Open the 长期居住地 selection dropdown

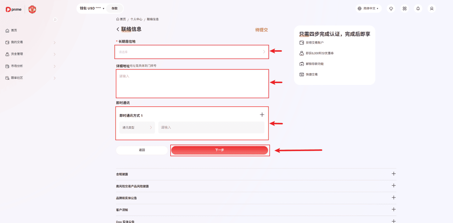[x=192, y=52]
